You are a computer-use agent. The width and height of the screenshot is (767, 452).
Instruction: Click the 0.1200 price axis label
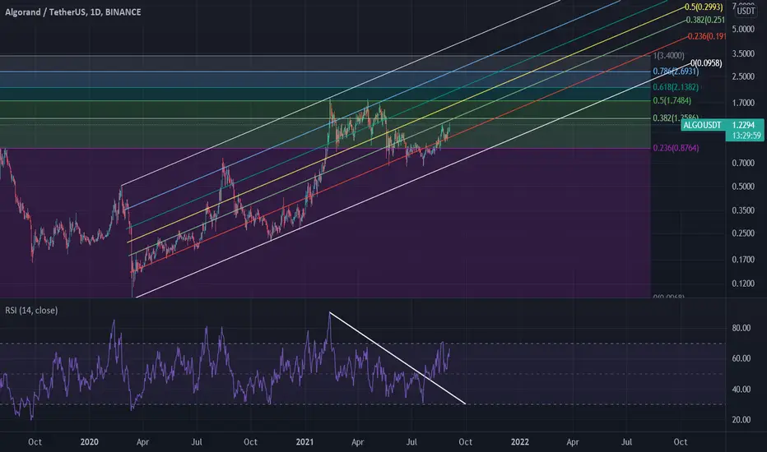(743, 284)
